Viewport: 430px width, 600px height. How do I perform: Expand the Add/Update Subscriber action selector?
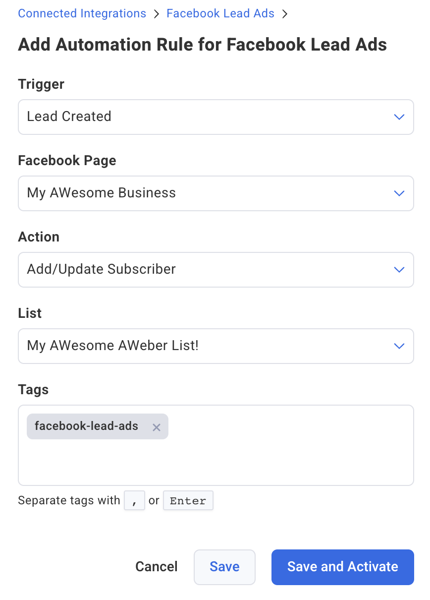click(215, 269)
